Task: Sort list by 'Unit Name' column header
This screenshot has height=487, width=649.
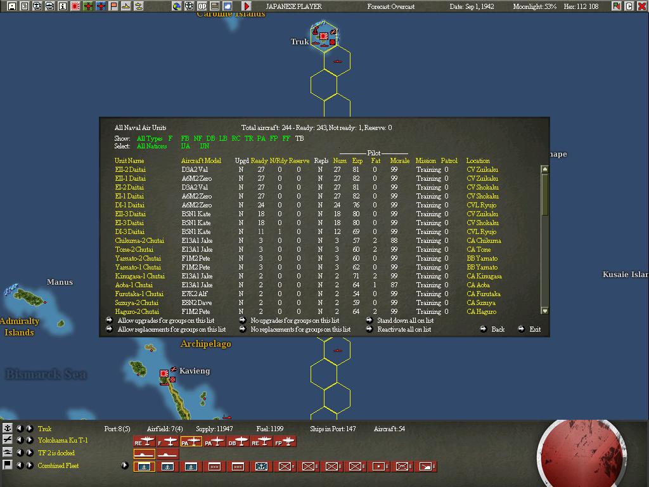Action: [x=129, y=160]
